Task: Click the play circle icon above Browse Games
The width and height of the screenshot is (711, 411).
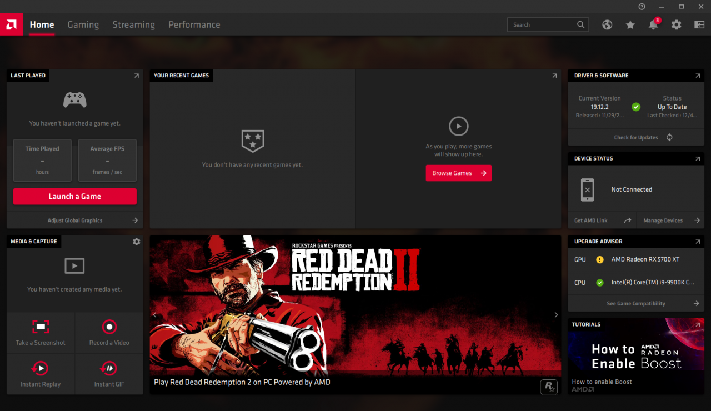Action: 458,126
